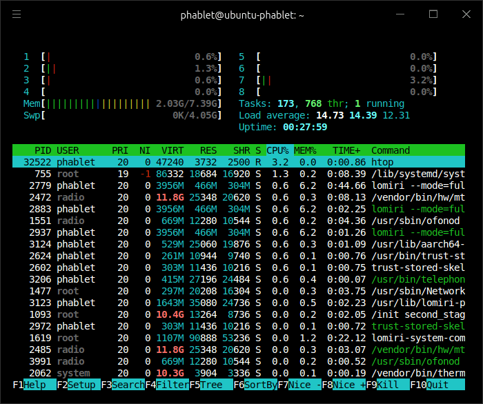Click F1 Help in the footer

[34, 385]
